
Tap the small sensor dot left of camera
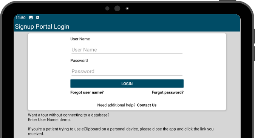coord(107,8)
